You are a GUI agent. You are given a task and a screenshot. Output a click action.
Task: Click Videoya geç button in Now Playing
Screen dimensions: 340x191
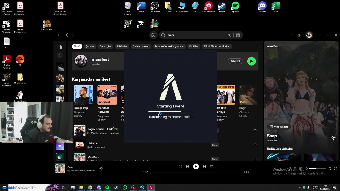(x=279, y=127)
